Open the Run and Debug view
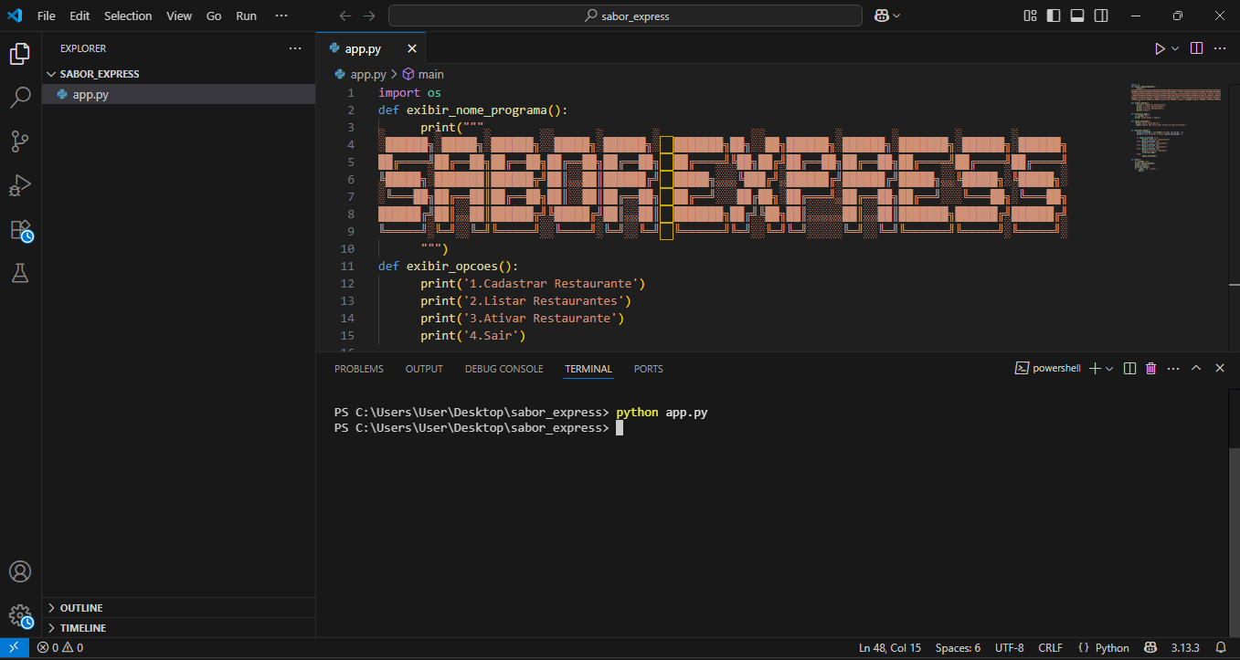Viewport: 1240px width, 660px height. (20, 185)
